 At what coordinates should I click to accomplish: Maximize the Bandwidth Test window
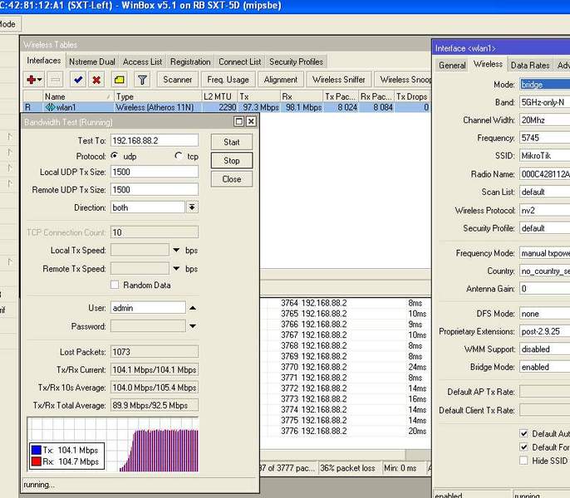tap(238, 121)
